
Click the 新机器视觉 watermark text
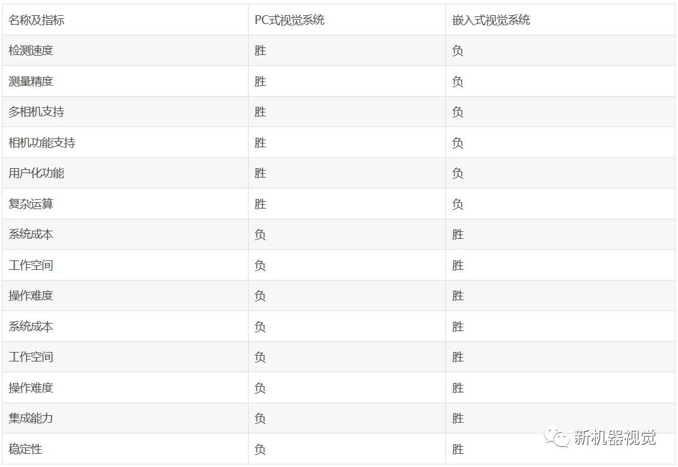[614, 438]
